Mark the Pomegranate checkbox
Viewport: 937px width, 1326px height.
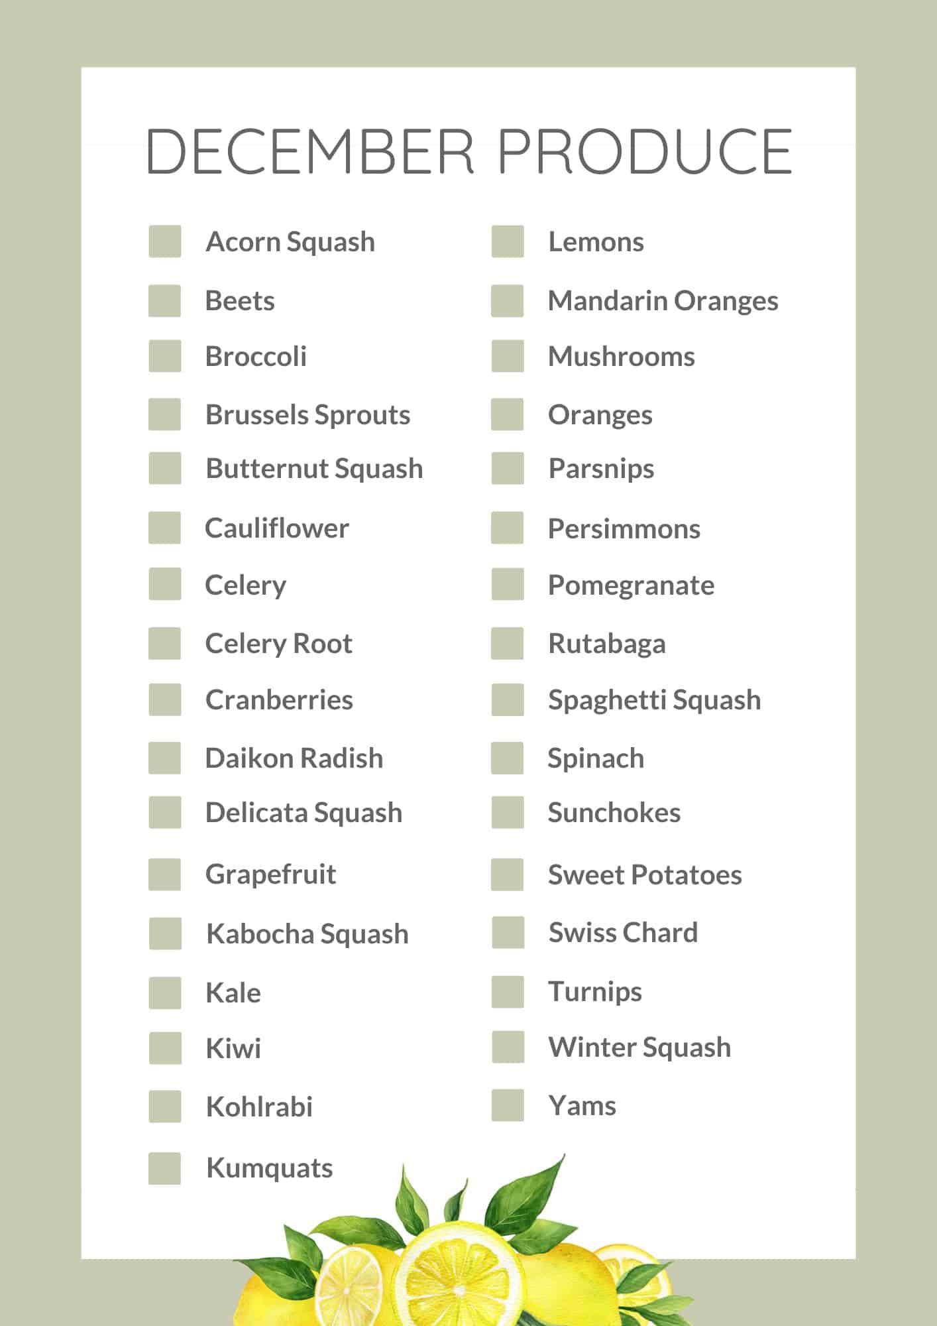[508, 585]
